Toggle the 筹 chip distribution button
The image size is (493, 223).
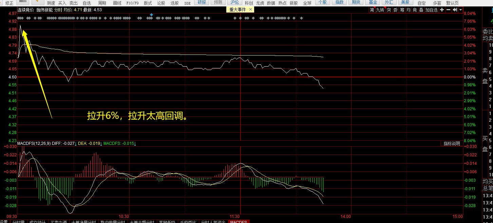(x=402, y=10)
